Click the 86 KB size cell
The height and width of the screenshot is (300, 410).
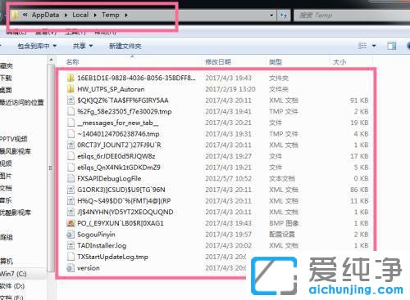tap(359, 190)
